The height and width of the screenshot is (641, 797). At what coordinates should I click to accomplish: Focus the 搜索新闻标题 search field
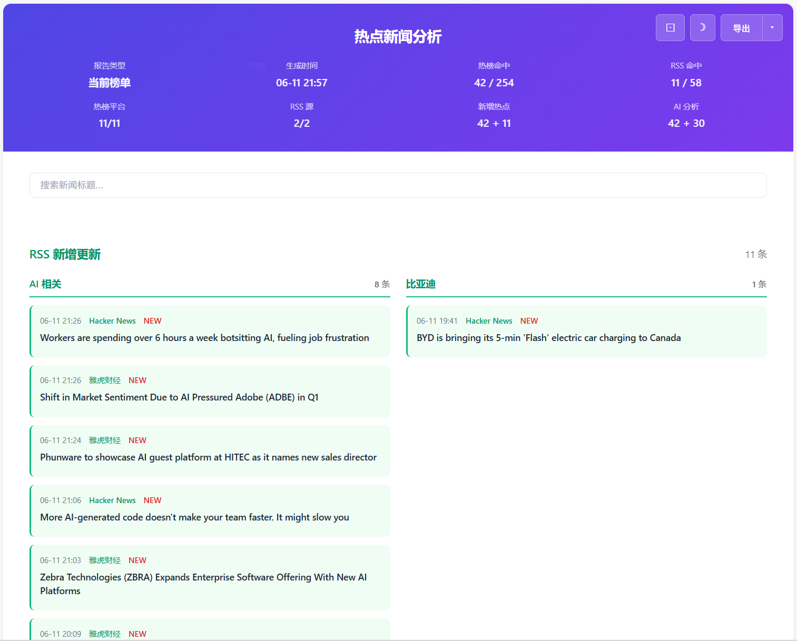point(398,185)
